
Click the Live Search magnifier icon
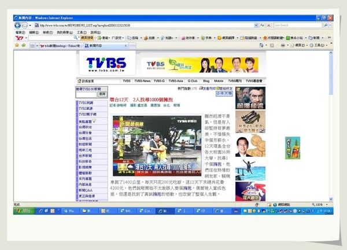(x=326, y=25)
